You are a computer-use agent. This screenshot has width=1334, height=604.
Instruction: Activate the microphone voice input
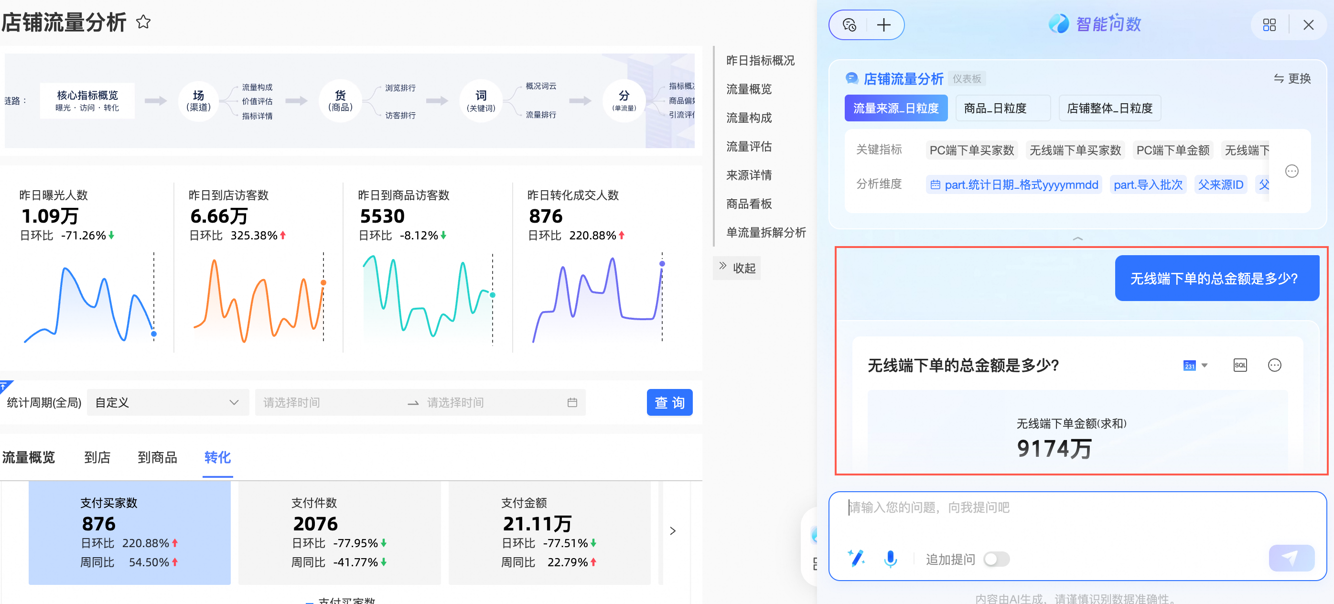tap(891, 559)
